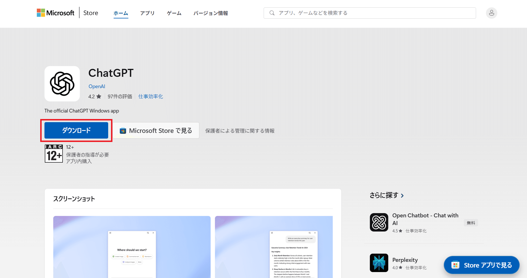Open the user account profile icon
This screenshot has width=527, height=278.
(x=491, y=13)
